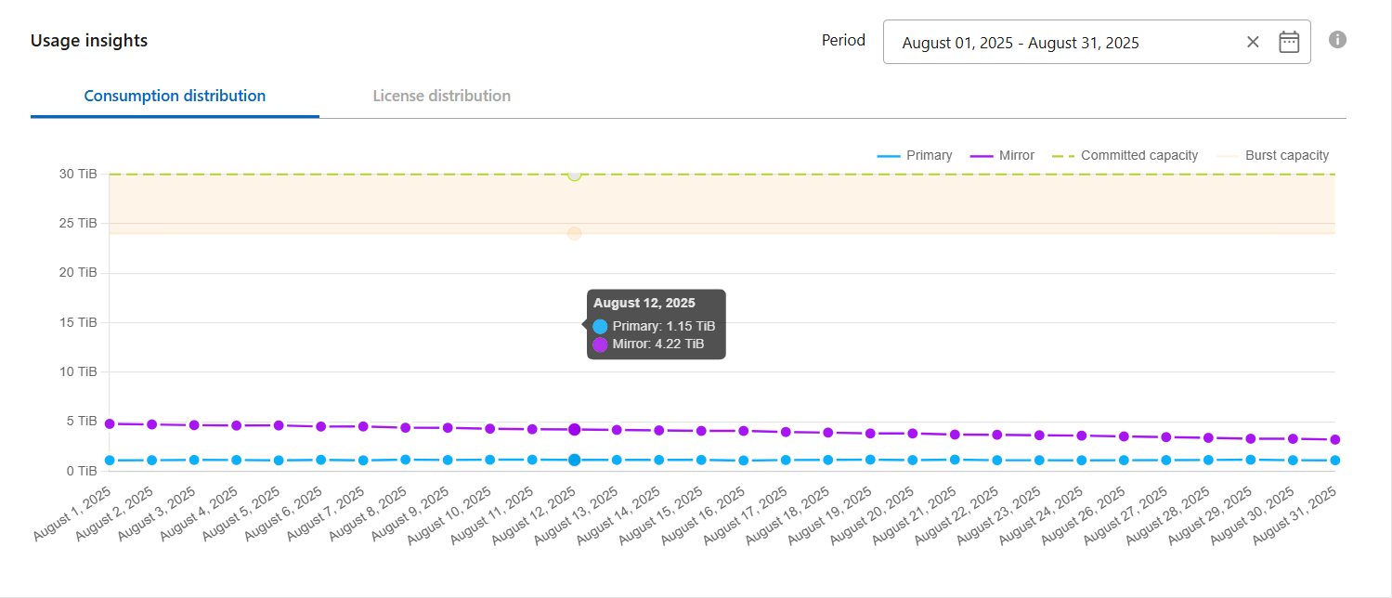This screenshot has height=598, width=1392.
Task: Click the info icon near the period selector
Action: tap(1337, 39)
